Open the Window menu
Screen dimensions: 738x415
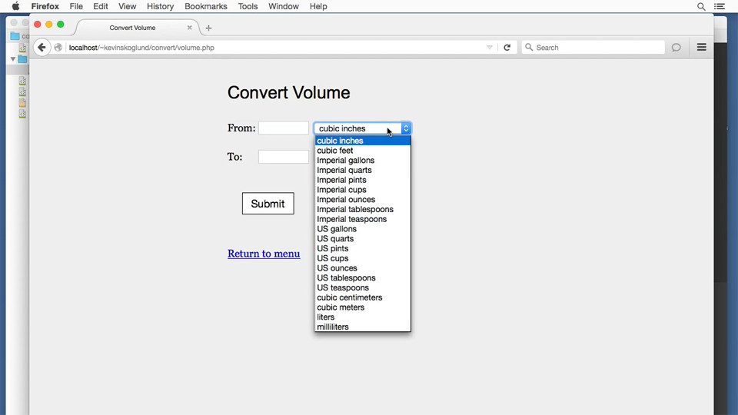click(284, 7)
